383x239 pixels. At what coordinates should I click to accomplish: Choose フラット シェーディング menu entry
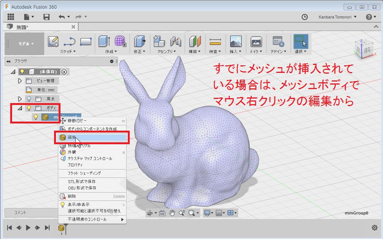point(92,173)
